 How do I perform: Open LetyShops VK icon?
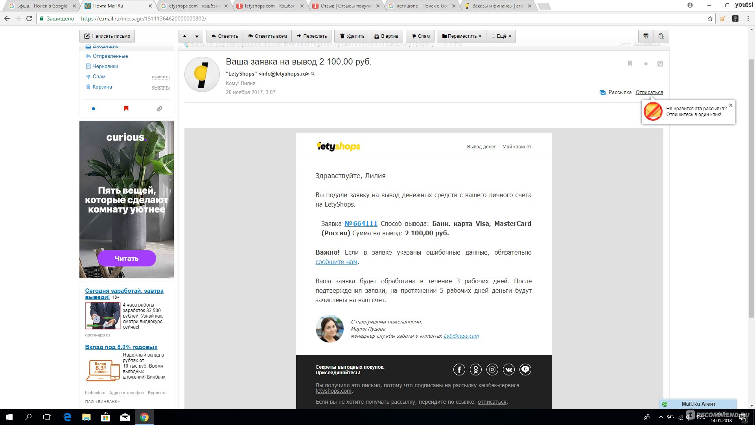pyautogui.click(x=509, y=370)
